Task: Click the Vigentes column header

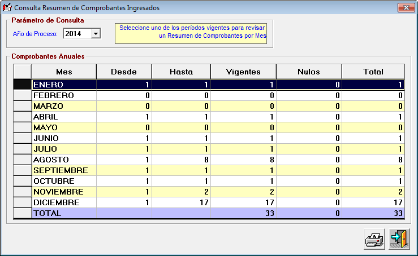Action: point(243,72)
